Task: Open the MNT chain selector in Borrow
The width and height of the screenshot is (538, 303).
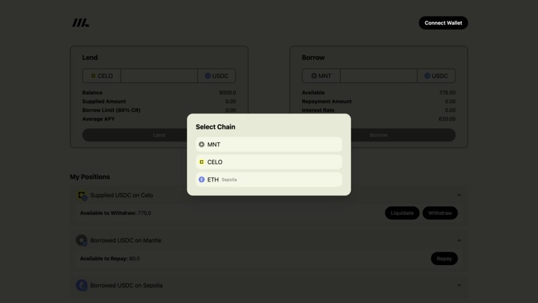Action: click(321, 76)
